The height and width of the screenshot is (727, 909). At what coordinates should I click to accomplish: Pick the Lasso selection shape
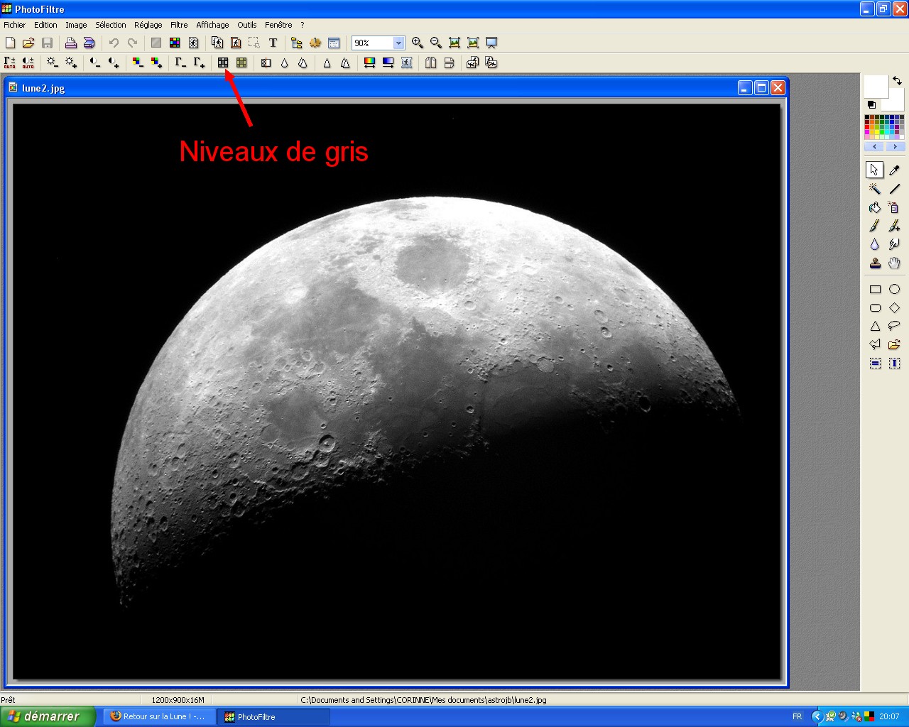coord(894,326)
